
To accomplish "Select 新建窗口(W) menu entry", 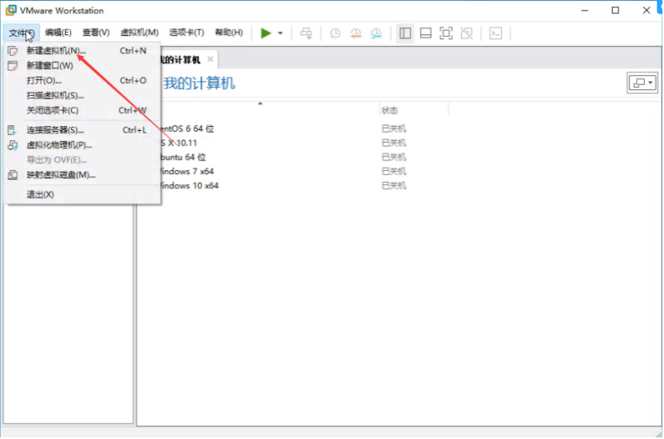I will 82,65.
